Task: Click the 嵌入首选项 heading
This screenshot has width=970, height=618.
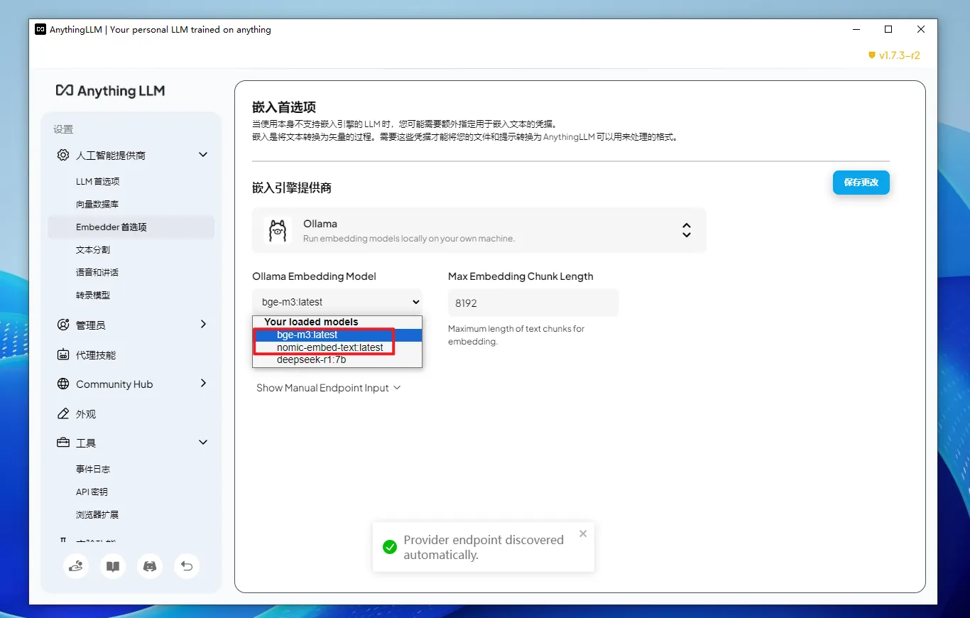Action: click(x=284, y=107)
